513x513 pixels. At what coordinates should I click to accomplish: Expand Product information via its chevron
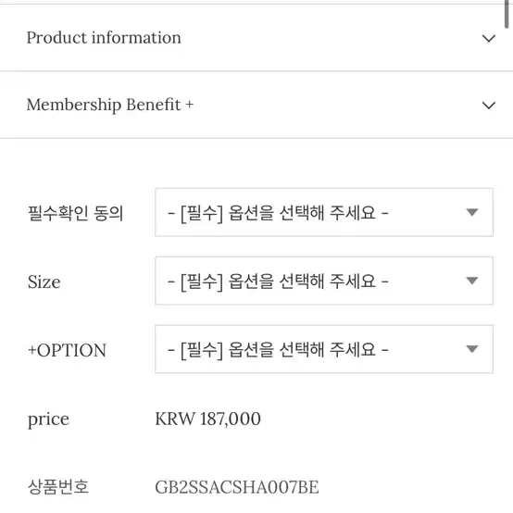click(x=489, y=39)
